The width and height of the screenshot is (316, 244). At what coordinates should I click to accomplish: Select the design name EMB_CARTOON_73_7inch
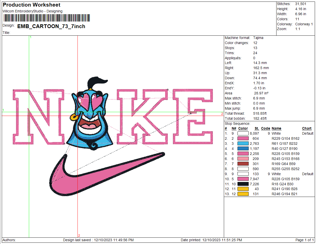click(x=51, y=26)
